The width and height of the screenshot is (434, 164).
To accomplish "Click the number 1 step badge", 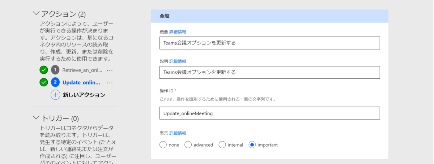I will [55, 70].
